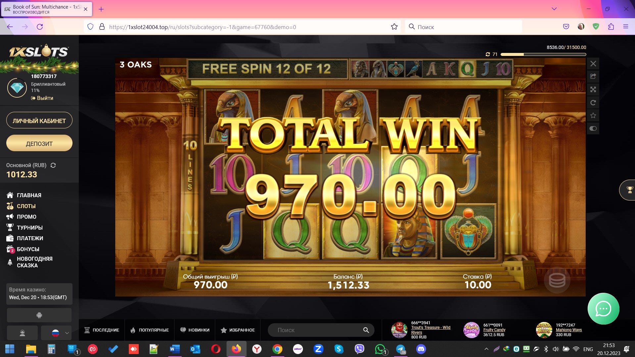Show НОВИНКИ games tab

195,330
